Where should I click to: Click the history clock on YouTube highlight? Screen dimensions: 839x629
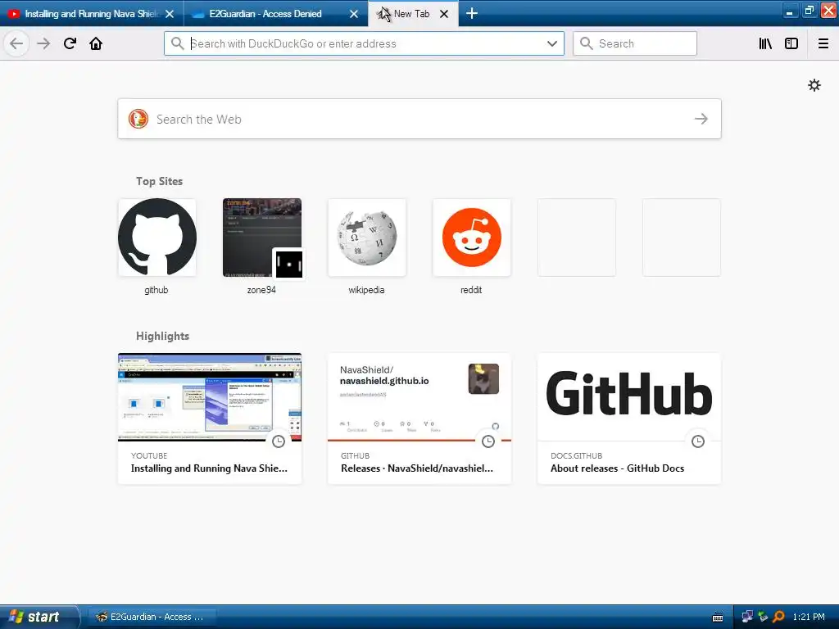click(x=279, y=441)
